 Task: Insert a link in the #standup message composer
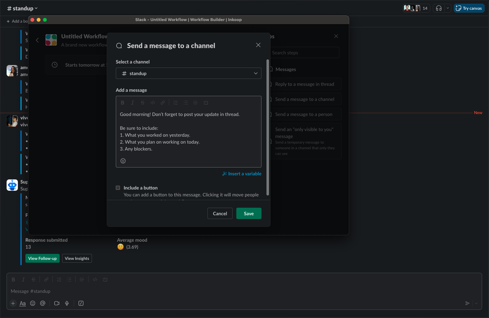[46, 280]
